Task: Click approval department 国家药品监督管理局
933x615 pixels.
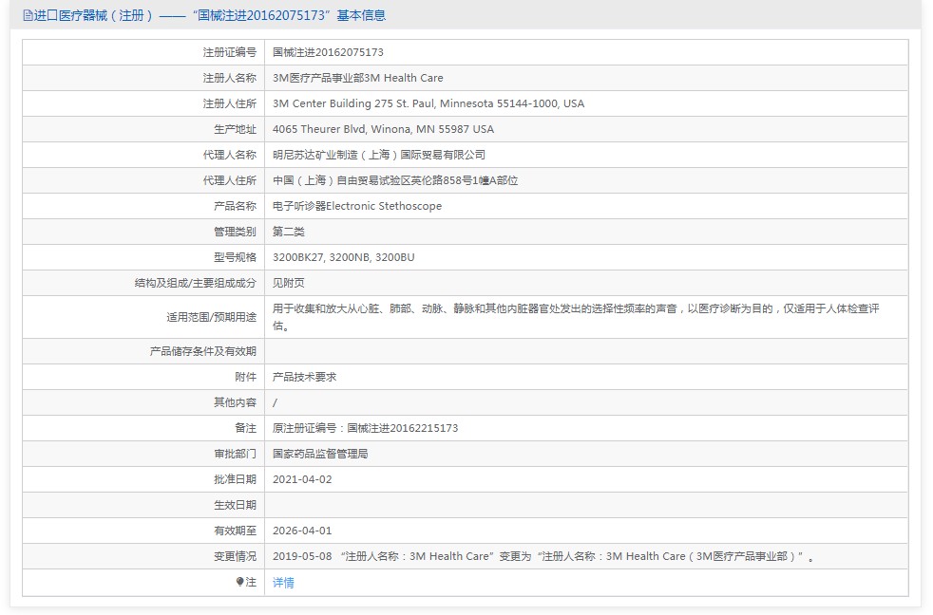Action: (x=320, y=455)
